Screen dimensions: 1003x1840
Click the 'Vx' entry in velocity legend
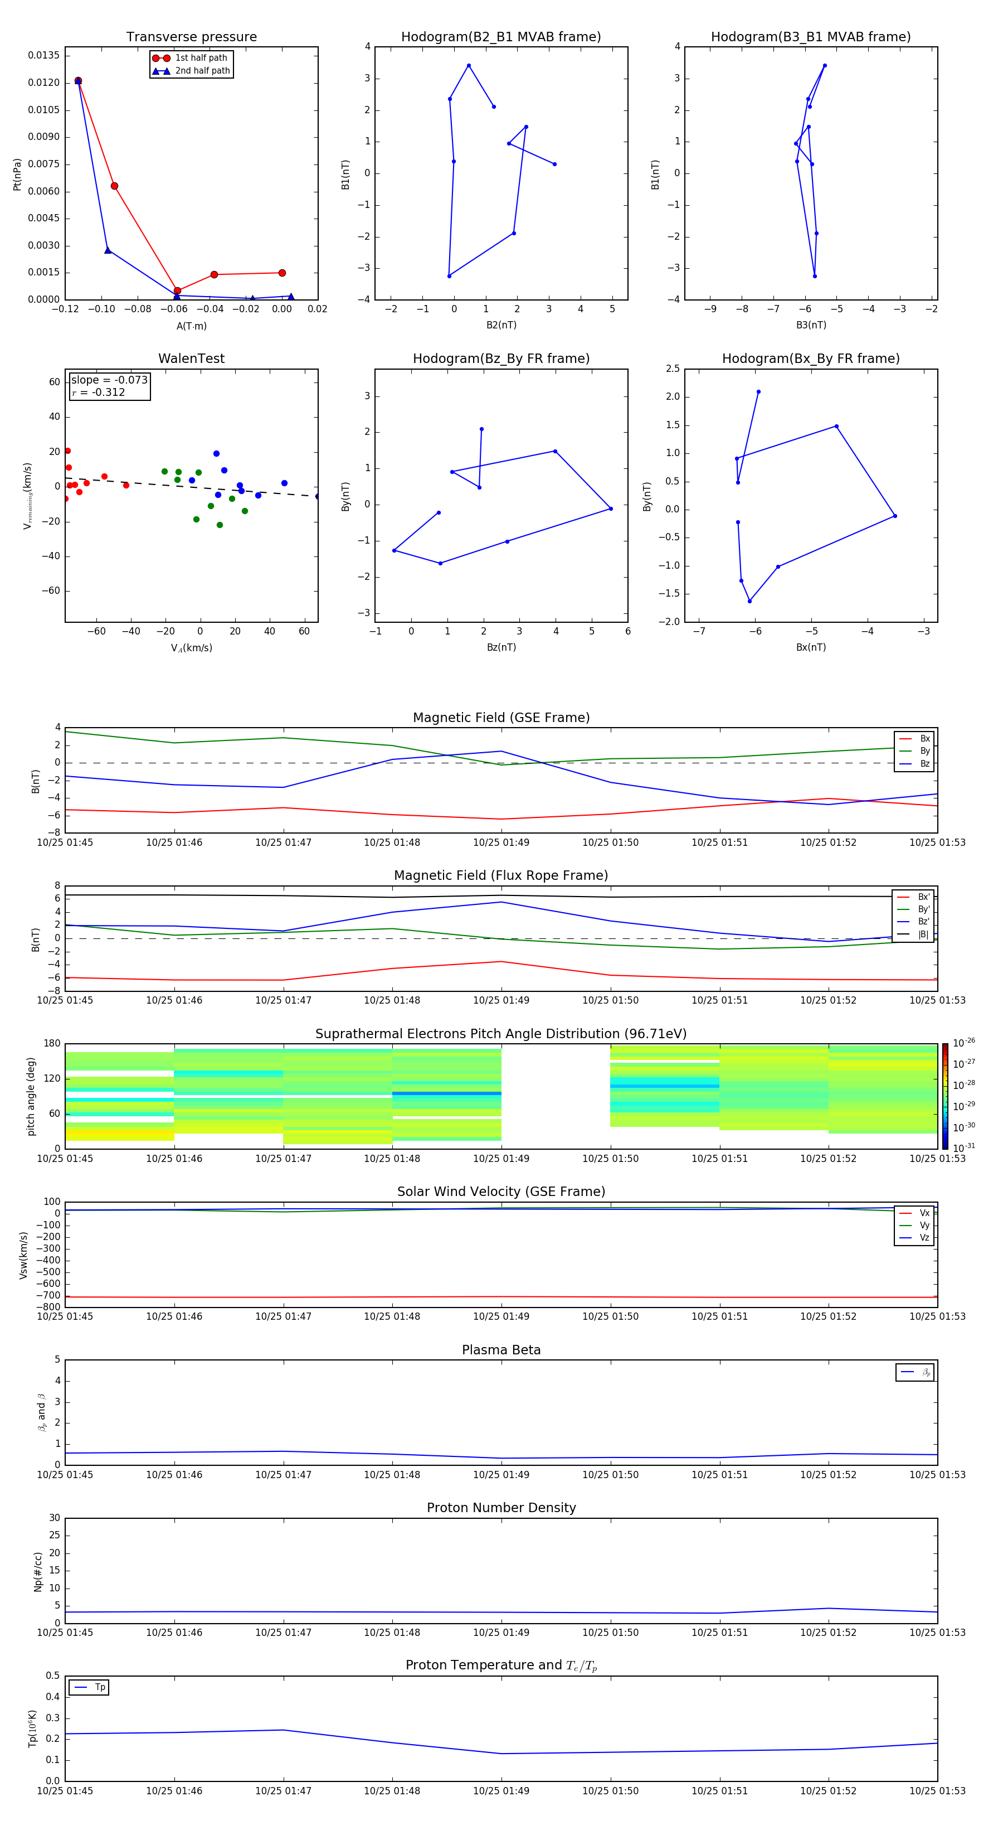pyautogui.click(x=914, y=1213)
